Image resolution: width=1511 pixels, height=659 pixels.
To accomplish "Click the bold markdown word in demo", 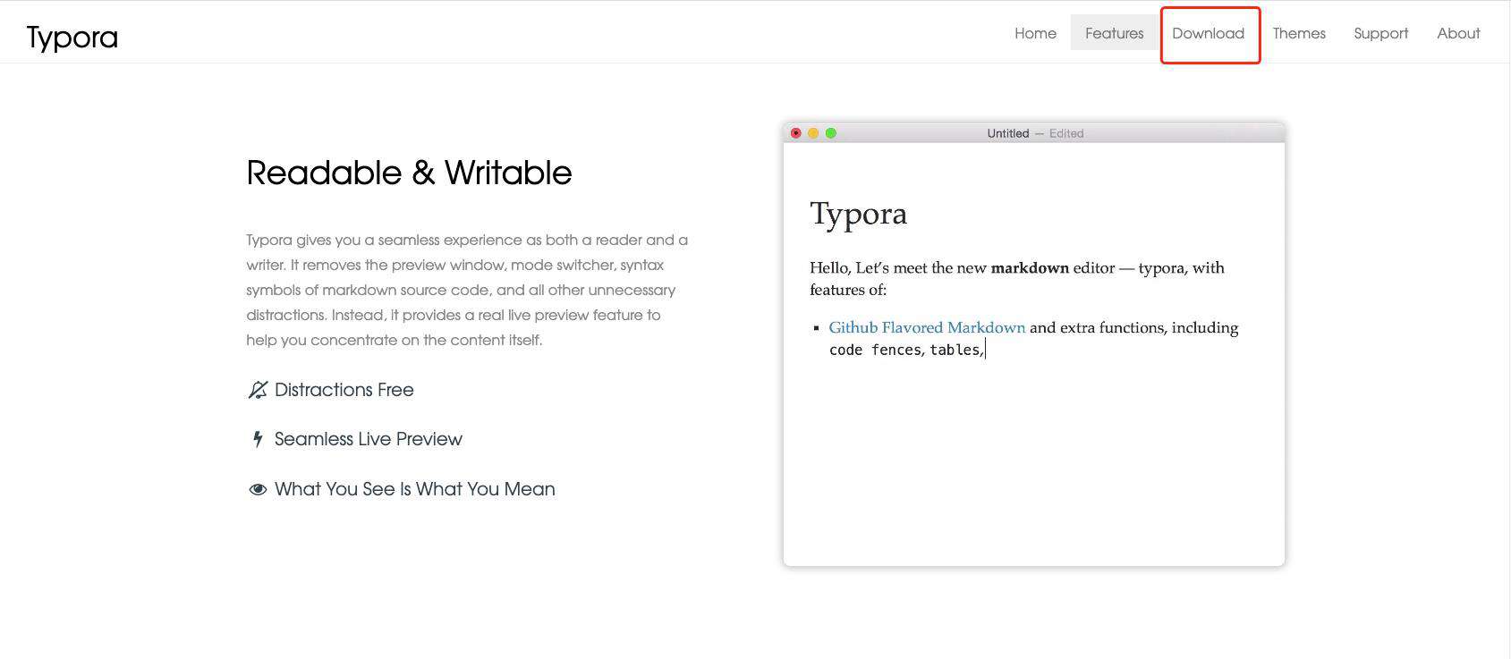I will tap(1030, 267).
